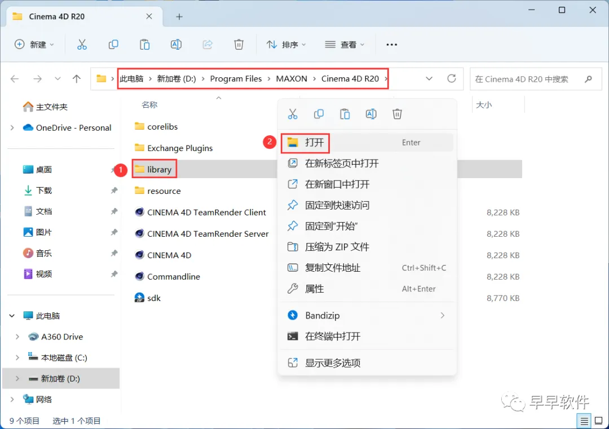Click the Copy icon in the top toolbar

(x=113, y=45)
